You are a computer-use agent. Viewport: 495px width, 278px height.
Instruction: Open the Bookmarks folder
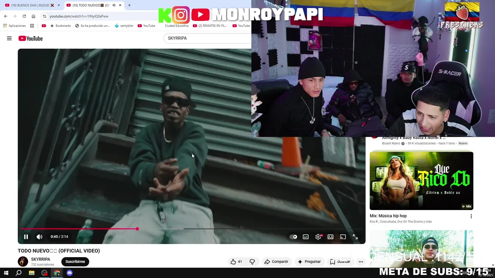(x=60, y=25)
